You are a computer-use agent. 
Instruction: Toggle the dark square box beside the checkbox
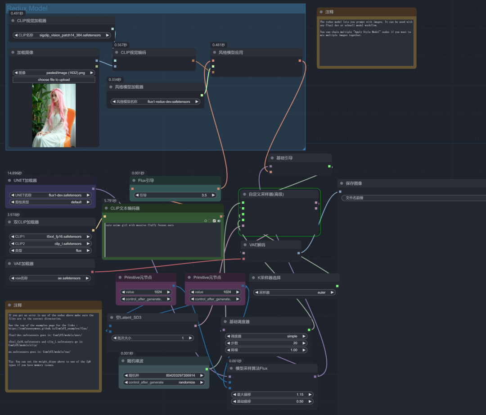tap(210, 221)
